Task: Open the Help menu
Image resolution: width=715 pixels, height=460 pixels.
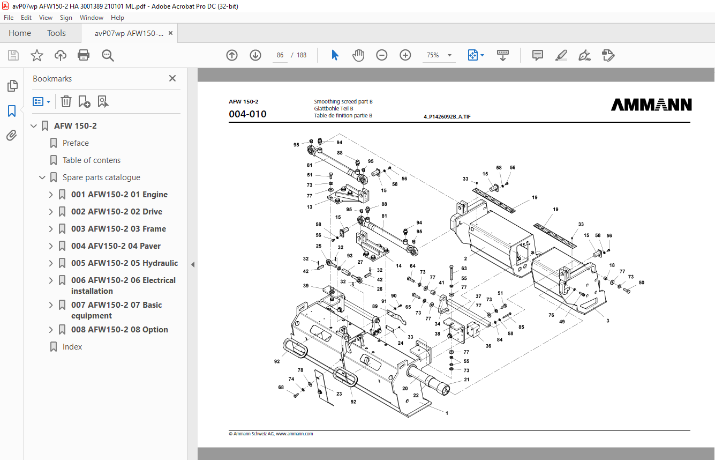Action: [x=117, y=18]
